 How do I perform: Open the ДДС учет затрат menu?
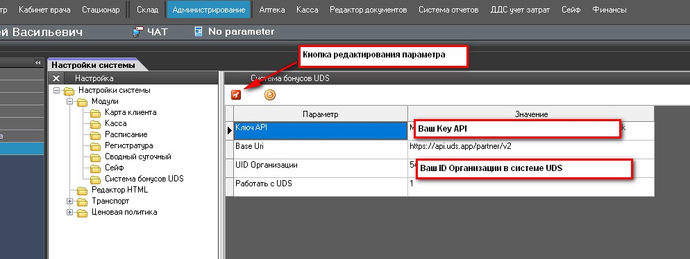pyautogui.click(x=520, y=9)
